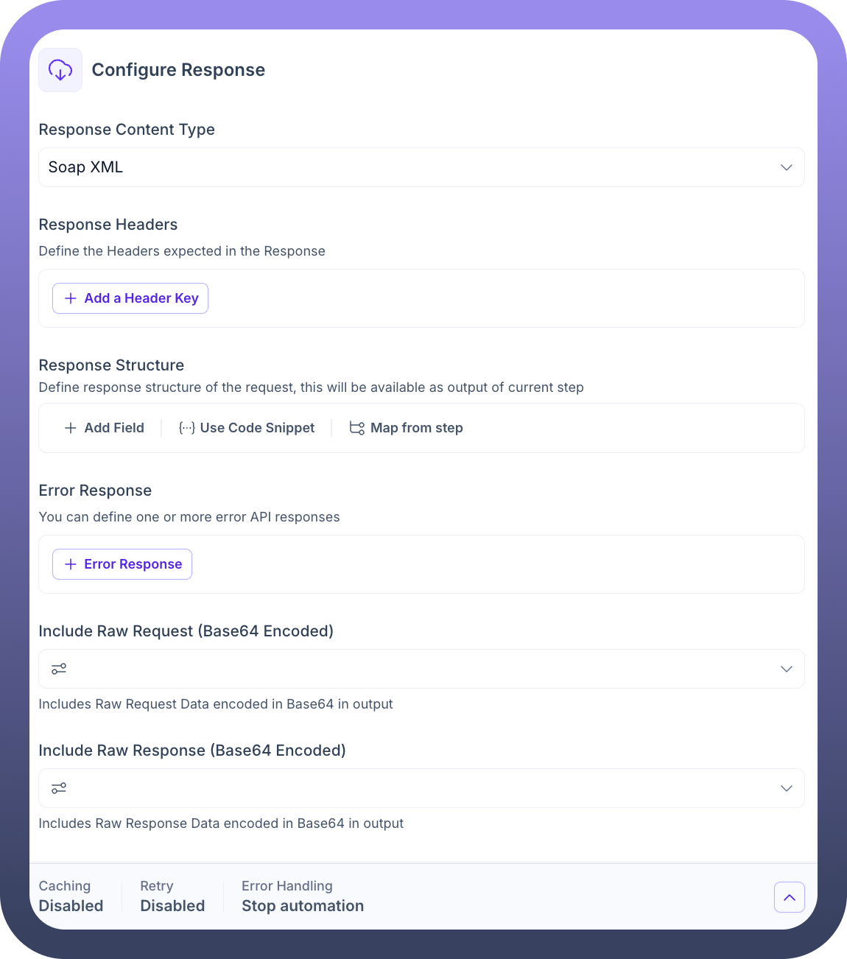Click the plus icon next to Add Field
Image resolution: width=847 pixels, height=959 pixels.
pos(71,428)
